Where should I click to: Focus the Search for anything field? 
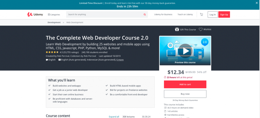pos(104,15)
